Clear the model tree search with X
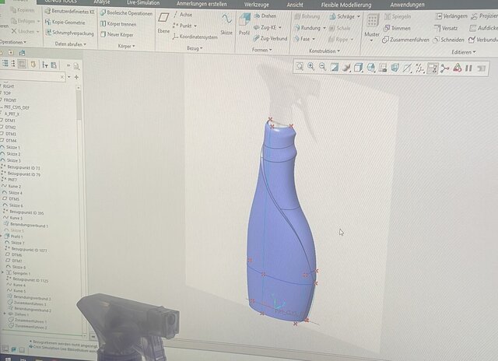Viewport: 498px width, 361px height. [x=62, y=77]
